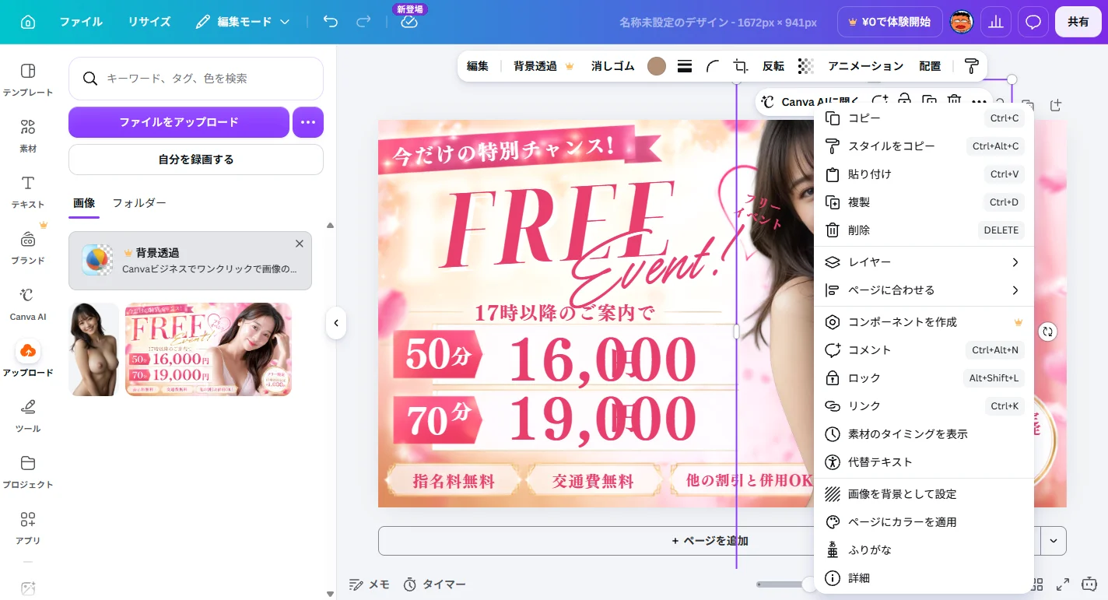This screenshot has width=1108, height=600.
Task: Open the リサイズ menu
Action: click(149, 22)
